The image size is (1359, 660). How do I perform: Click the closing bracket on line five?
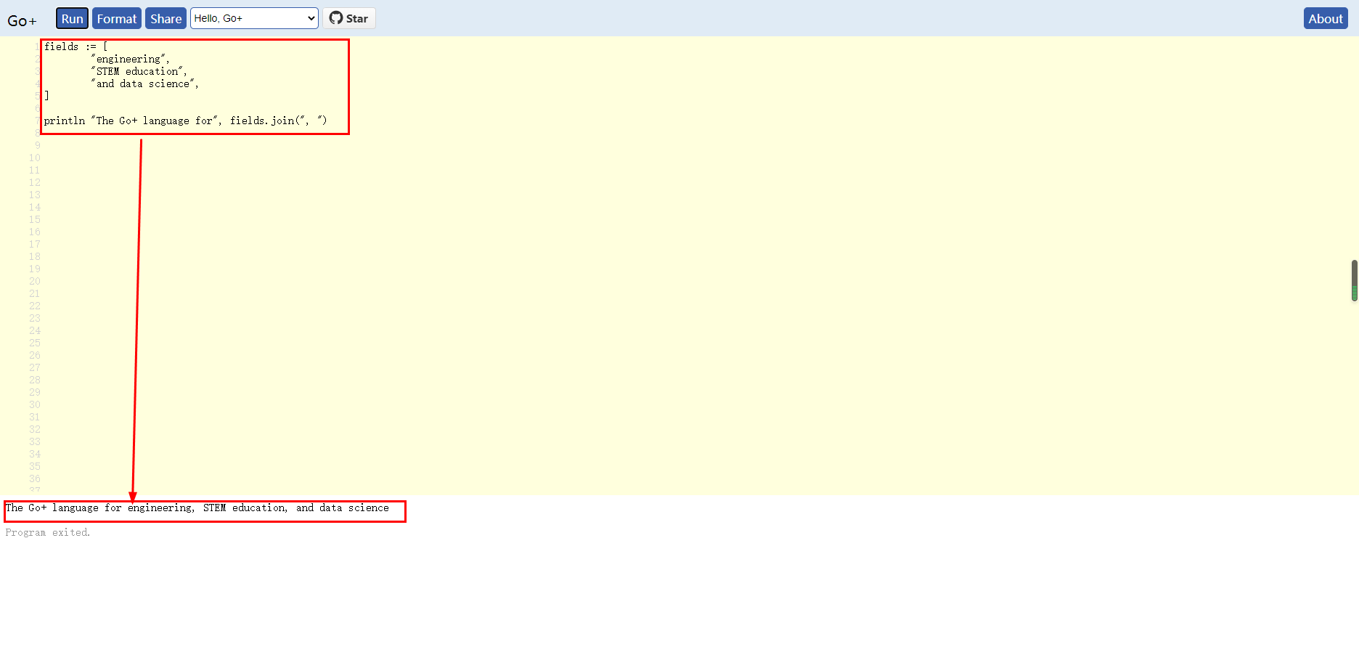46,96
